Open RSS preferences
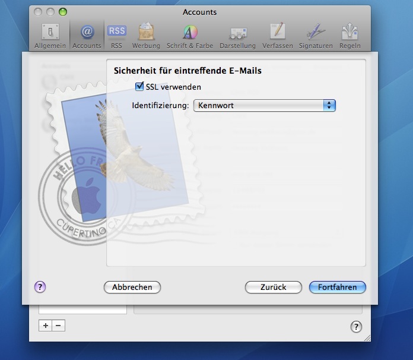The width and height of the screenshot is (413, 360). 117,36
